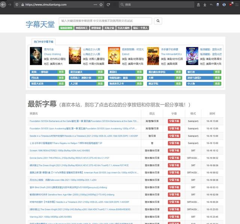This screenshot has width=240, height=224.
Task: Select the 热门中文字幕下载 tab
Action: click(43, 42)
